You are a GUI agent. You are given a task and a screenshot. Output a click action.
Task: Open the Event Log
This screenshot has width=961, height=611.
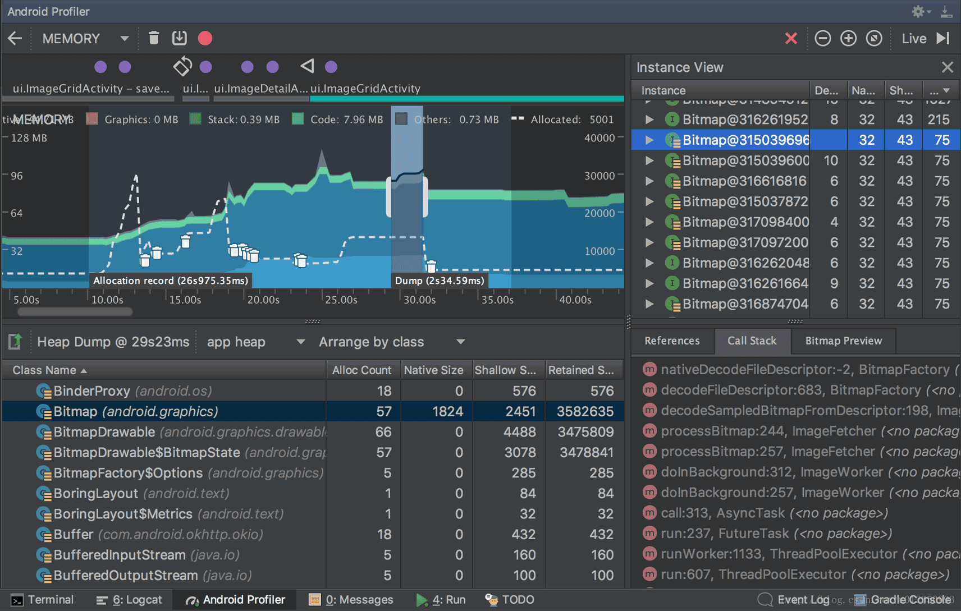[x=793, y=600]
